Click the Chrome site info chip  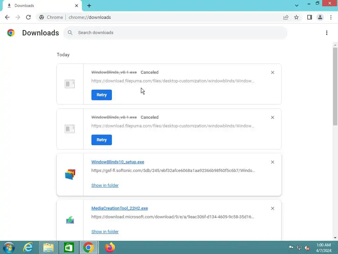[51, 17]
